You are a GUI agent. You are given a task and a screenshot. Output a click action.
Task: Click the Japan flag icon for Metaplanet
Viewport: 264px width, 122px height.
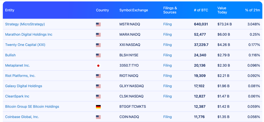click(98, 66)
